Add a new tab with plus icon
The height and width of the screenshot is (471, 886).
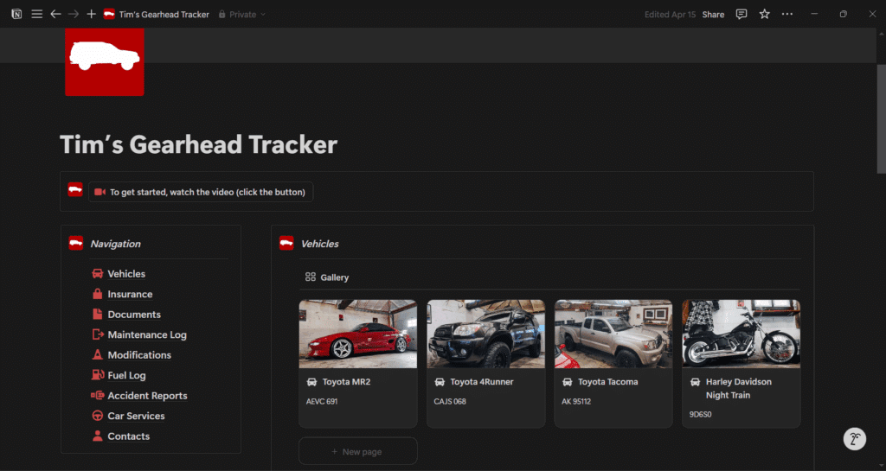pyautogui.click(x=91, y=15)
